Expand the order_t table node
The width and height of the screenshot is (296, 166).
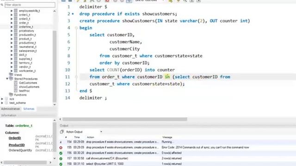coord(12,23)
